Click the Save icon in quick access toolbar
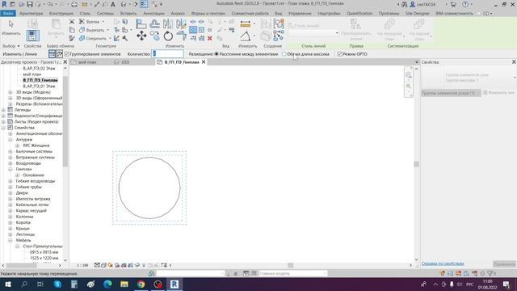Image resolution: width=517 pixels, height=291 pixels. point(30,4)
